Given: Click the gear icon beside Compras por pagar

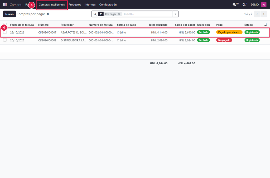Looking at the screenshot, I should coord(48,14).
